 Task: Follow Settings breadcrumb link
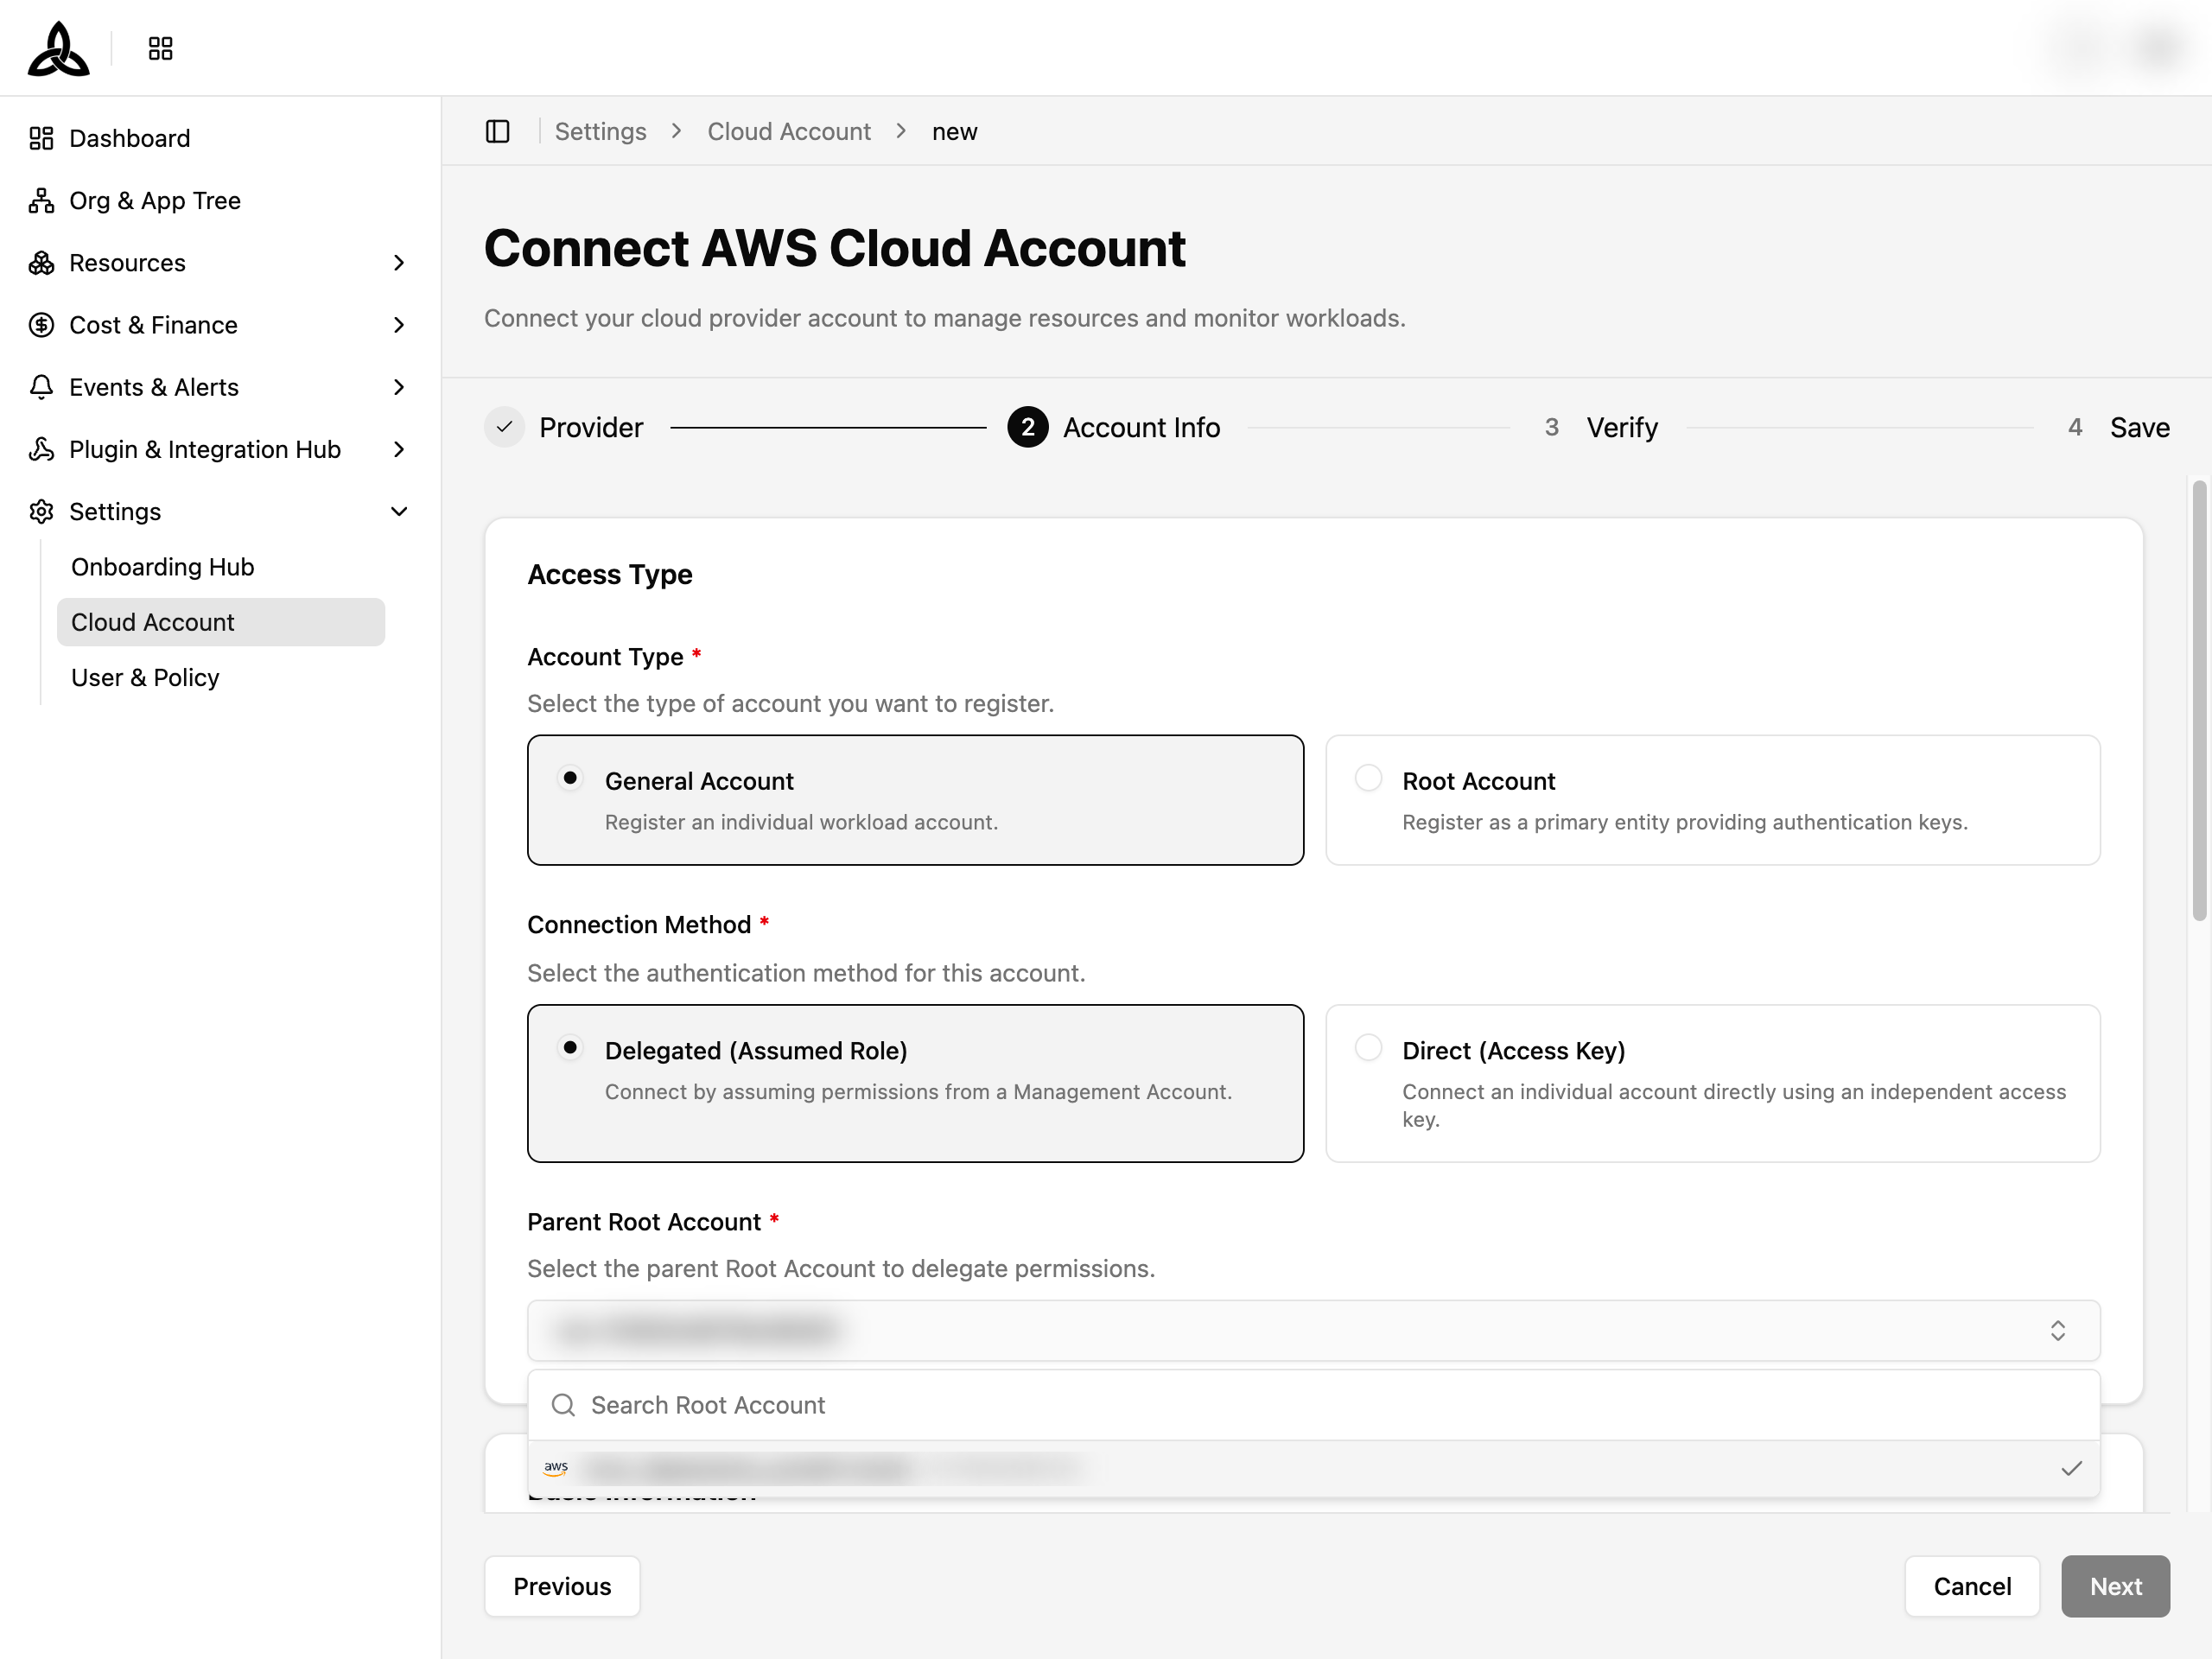(x=600, y=131)
